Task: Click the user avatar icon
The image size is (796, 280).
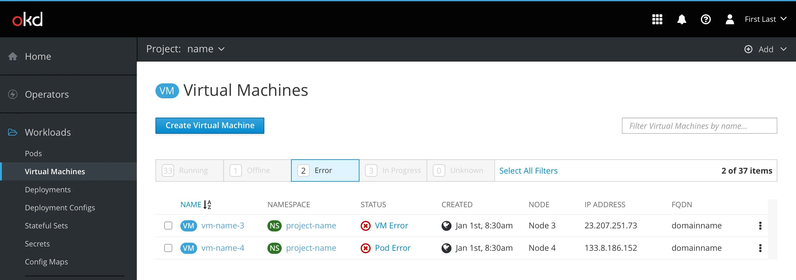Action: [x=730, y=19]
